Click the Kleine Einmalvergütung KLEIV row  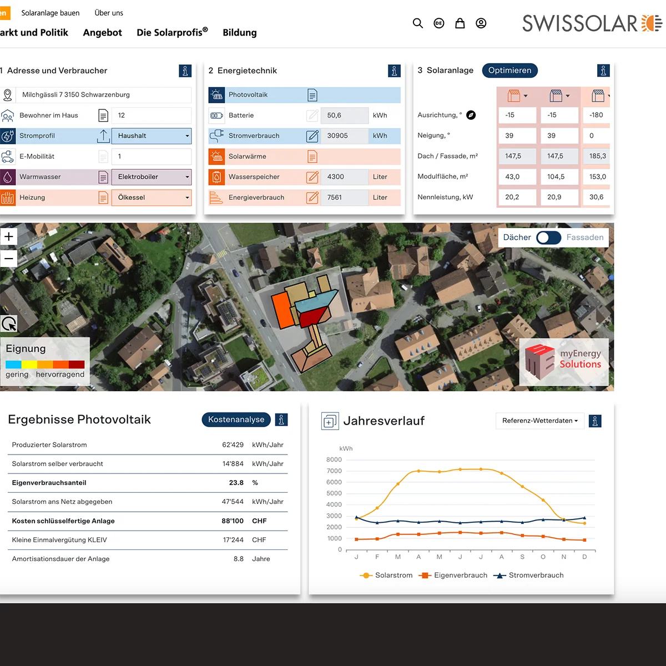tap(148, 540)
